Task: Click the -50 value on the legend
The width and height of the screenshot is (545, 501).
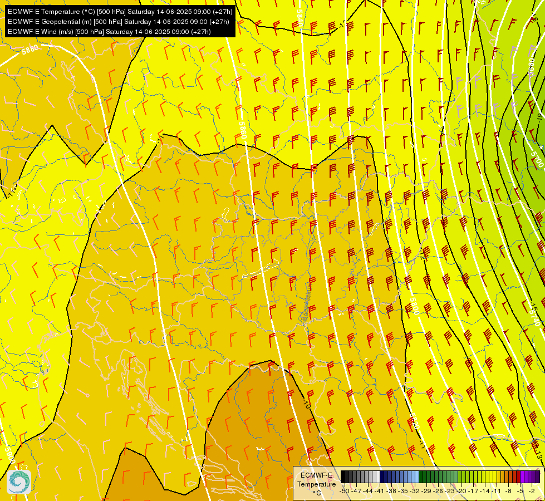Action: pos(345,491)
